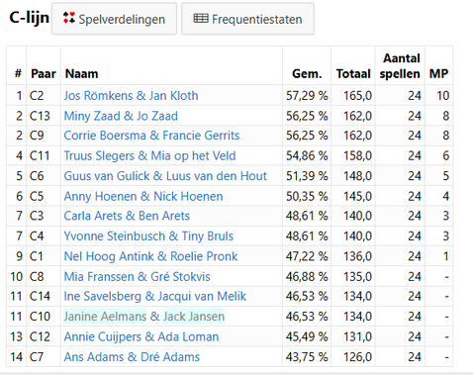Image resolution: width=473 pixels, height=375 pixels.
Task: Click Yvonne Steinbusch & Tiny Bruls link
Action: (x=148, y=236)
